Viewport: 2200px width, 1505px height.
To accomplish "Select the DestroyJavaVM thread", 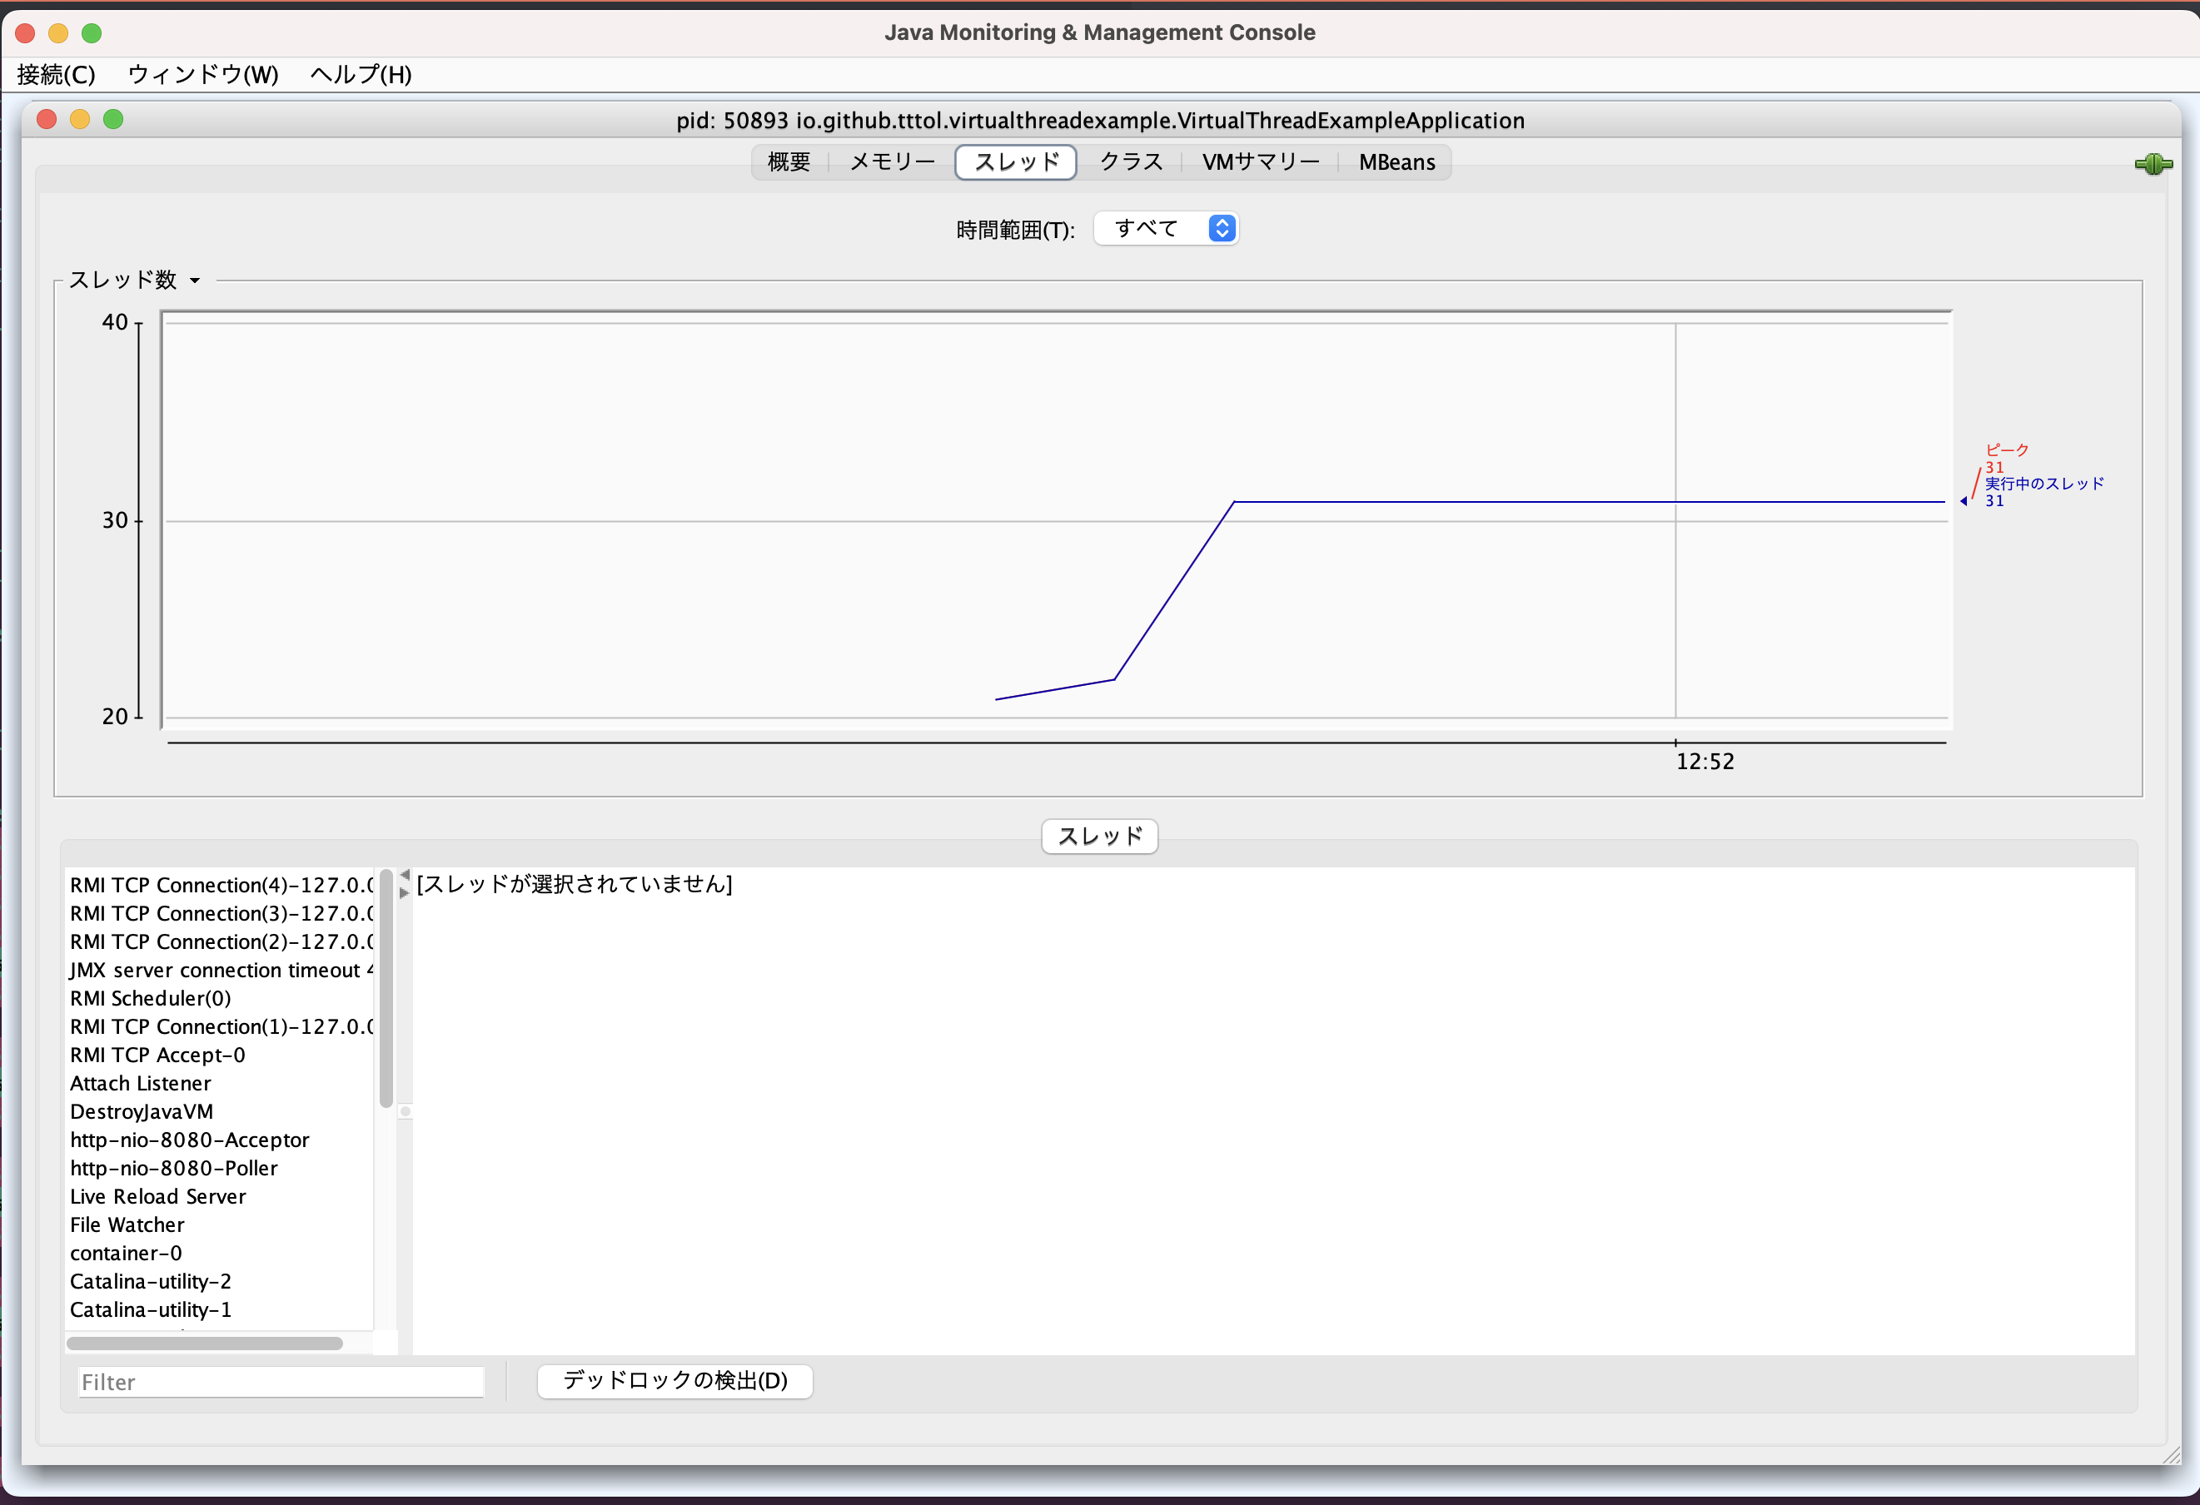I will tap(141, 1111).
